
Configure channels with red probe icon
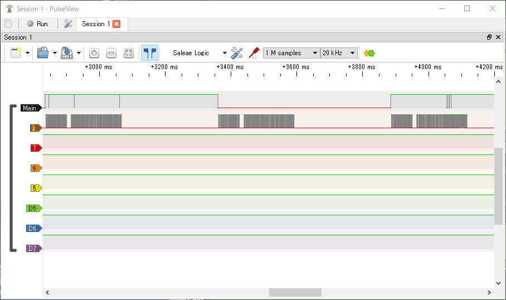click(x=254, y=52)
